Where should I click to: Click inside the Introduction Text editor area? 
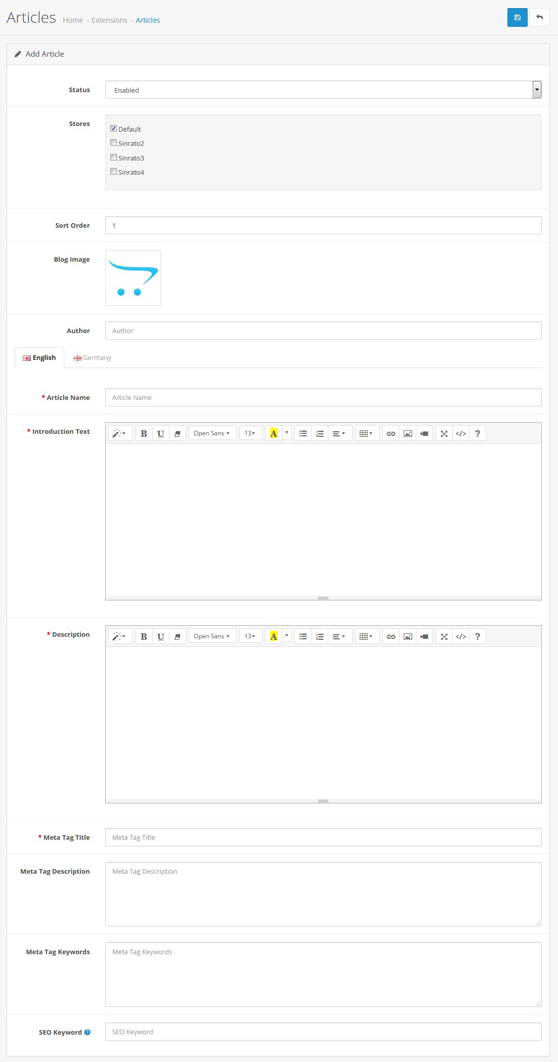(323, 520)
